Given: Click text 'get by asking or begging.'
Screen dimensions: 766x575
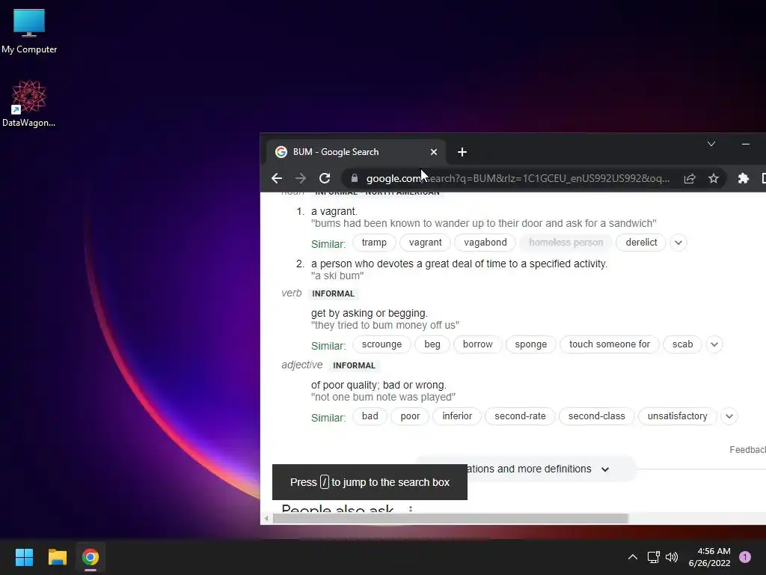Looking at the screenshot, I should pyautogui.click(x=370, y=313).
